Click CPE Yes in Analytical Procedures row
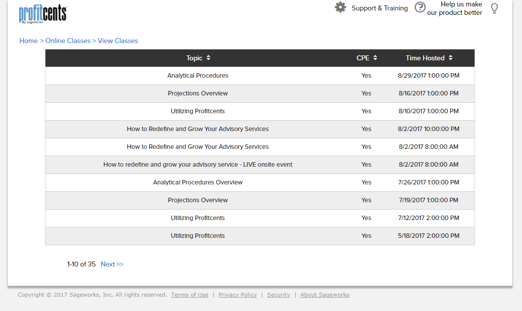The height and width of the screenshot is (311, 522). coord(366,76)
